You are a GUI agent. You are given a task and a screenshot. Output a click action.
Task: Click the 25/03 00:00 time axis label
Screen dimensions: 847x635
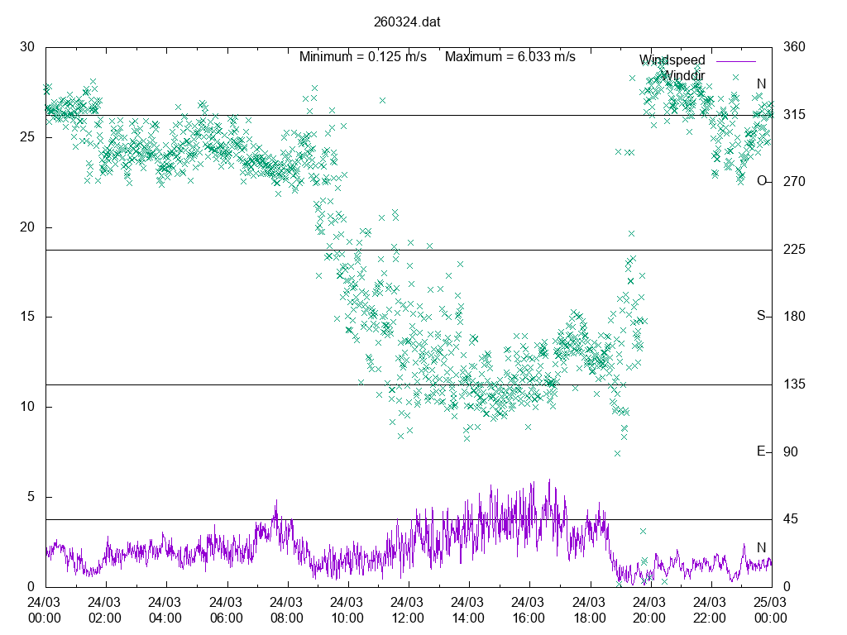(771, 610)
